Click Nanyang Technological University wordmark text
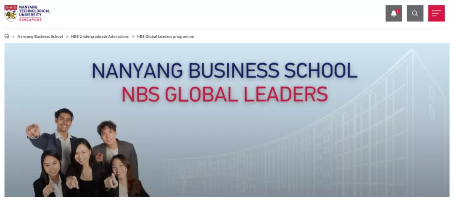This screenshot has width=454, height=204. coord(34,11)
